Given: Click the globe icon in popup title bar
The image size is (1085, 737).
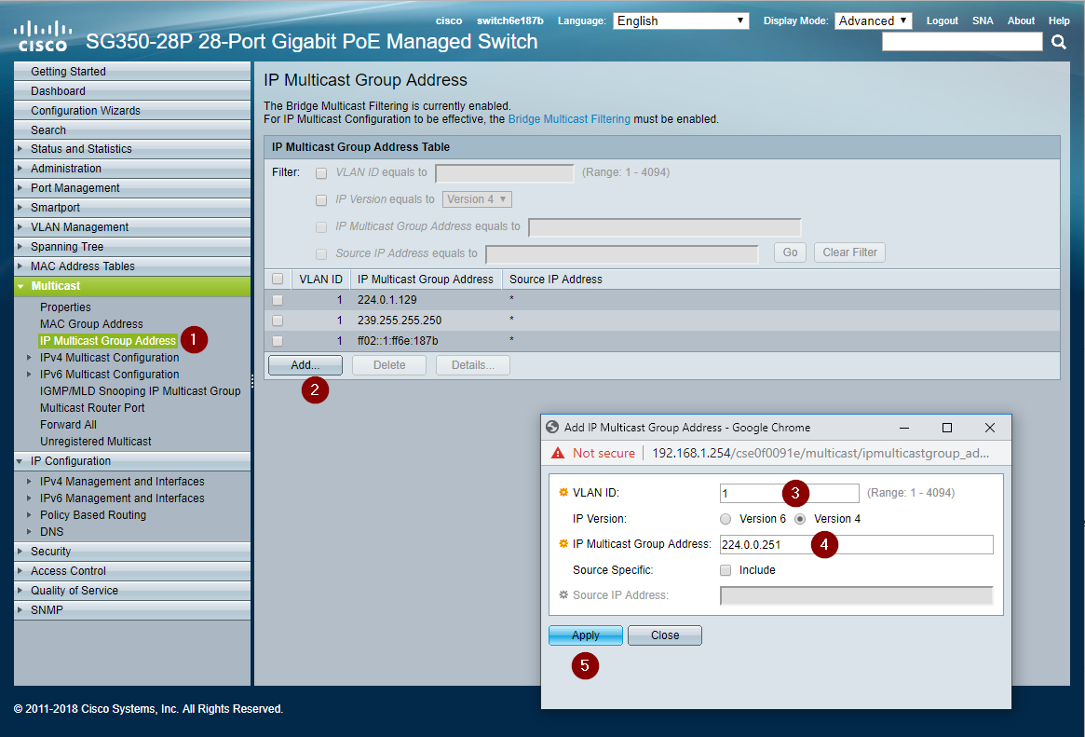Looking at the screenshot, I should click(x=552, y=427).
